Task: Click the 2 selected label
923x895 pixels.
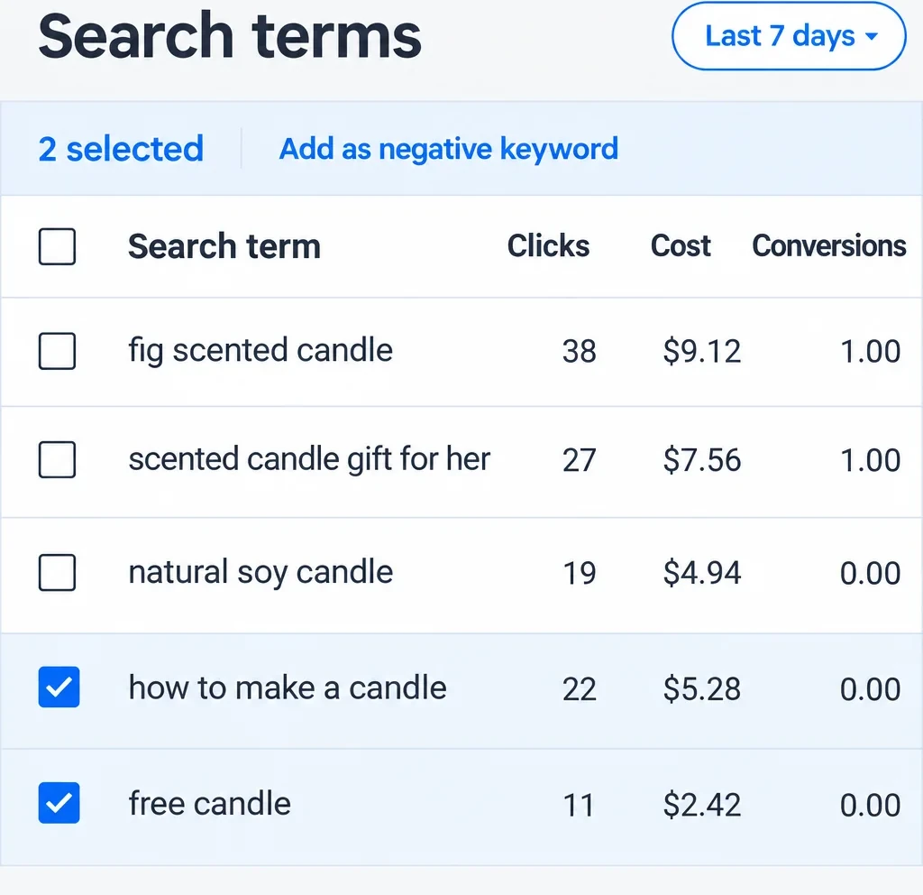Action: point(121,149)
